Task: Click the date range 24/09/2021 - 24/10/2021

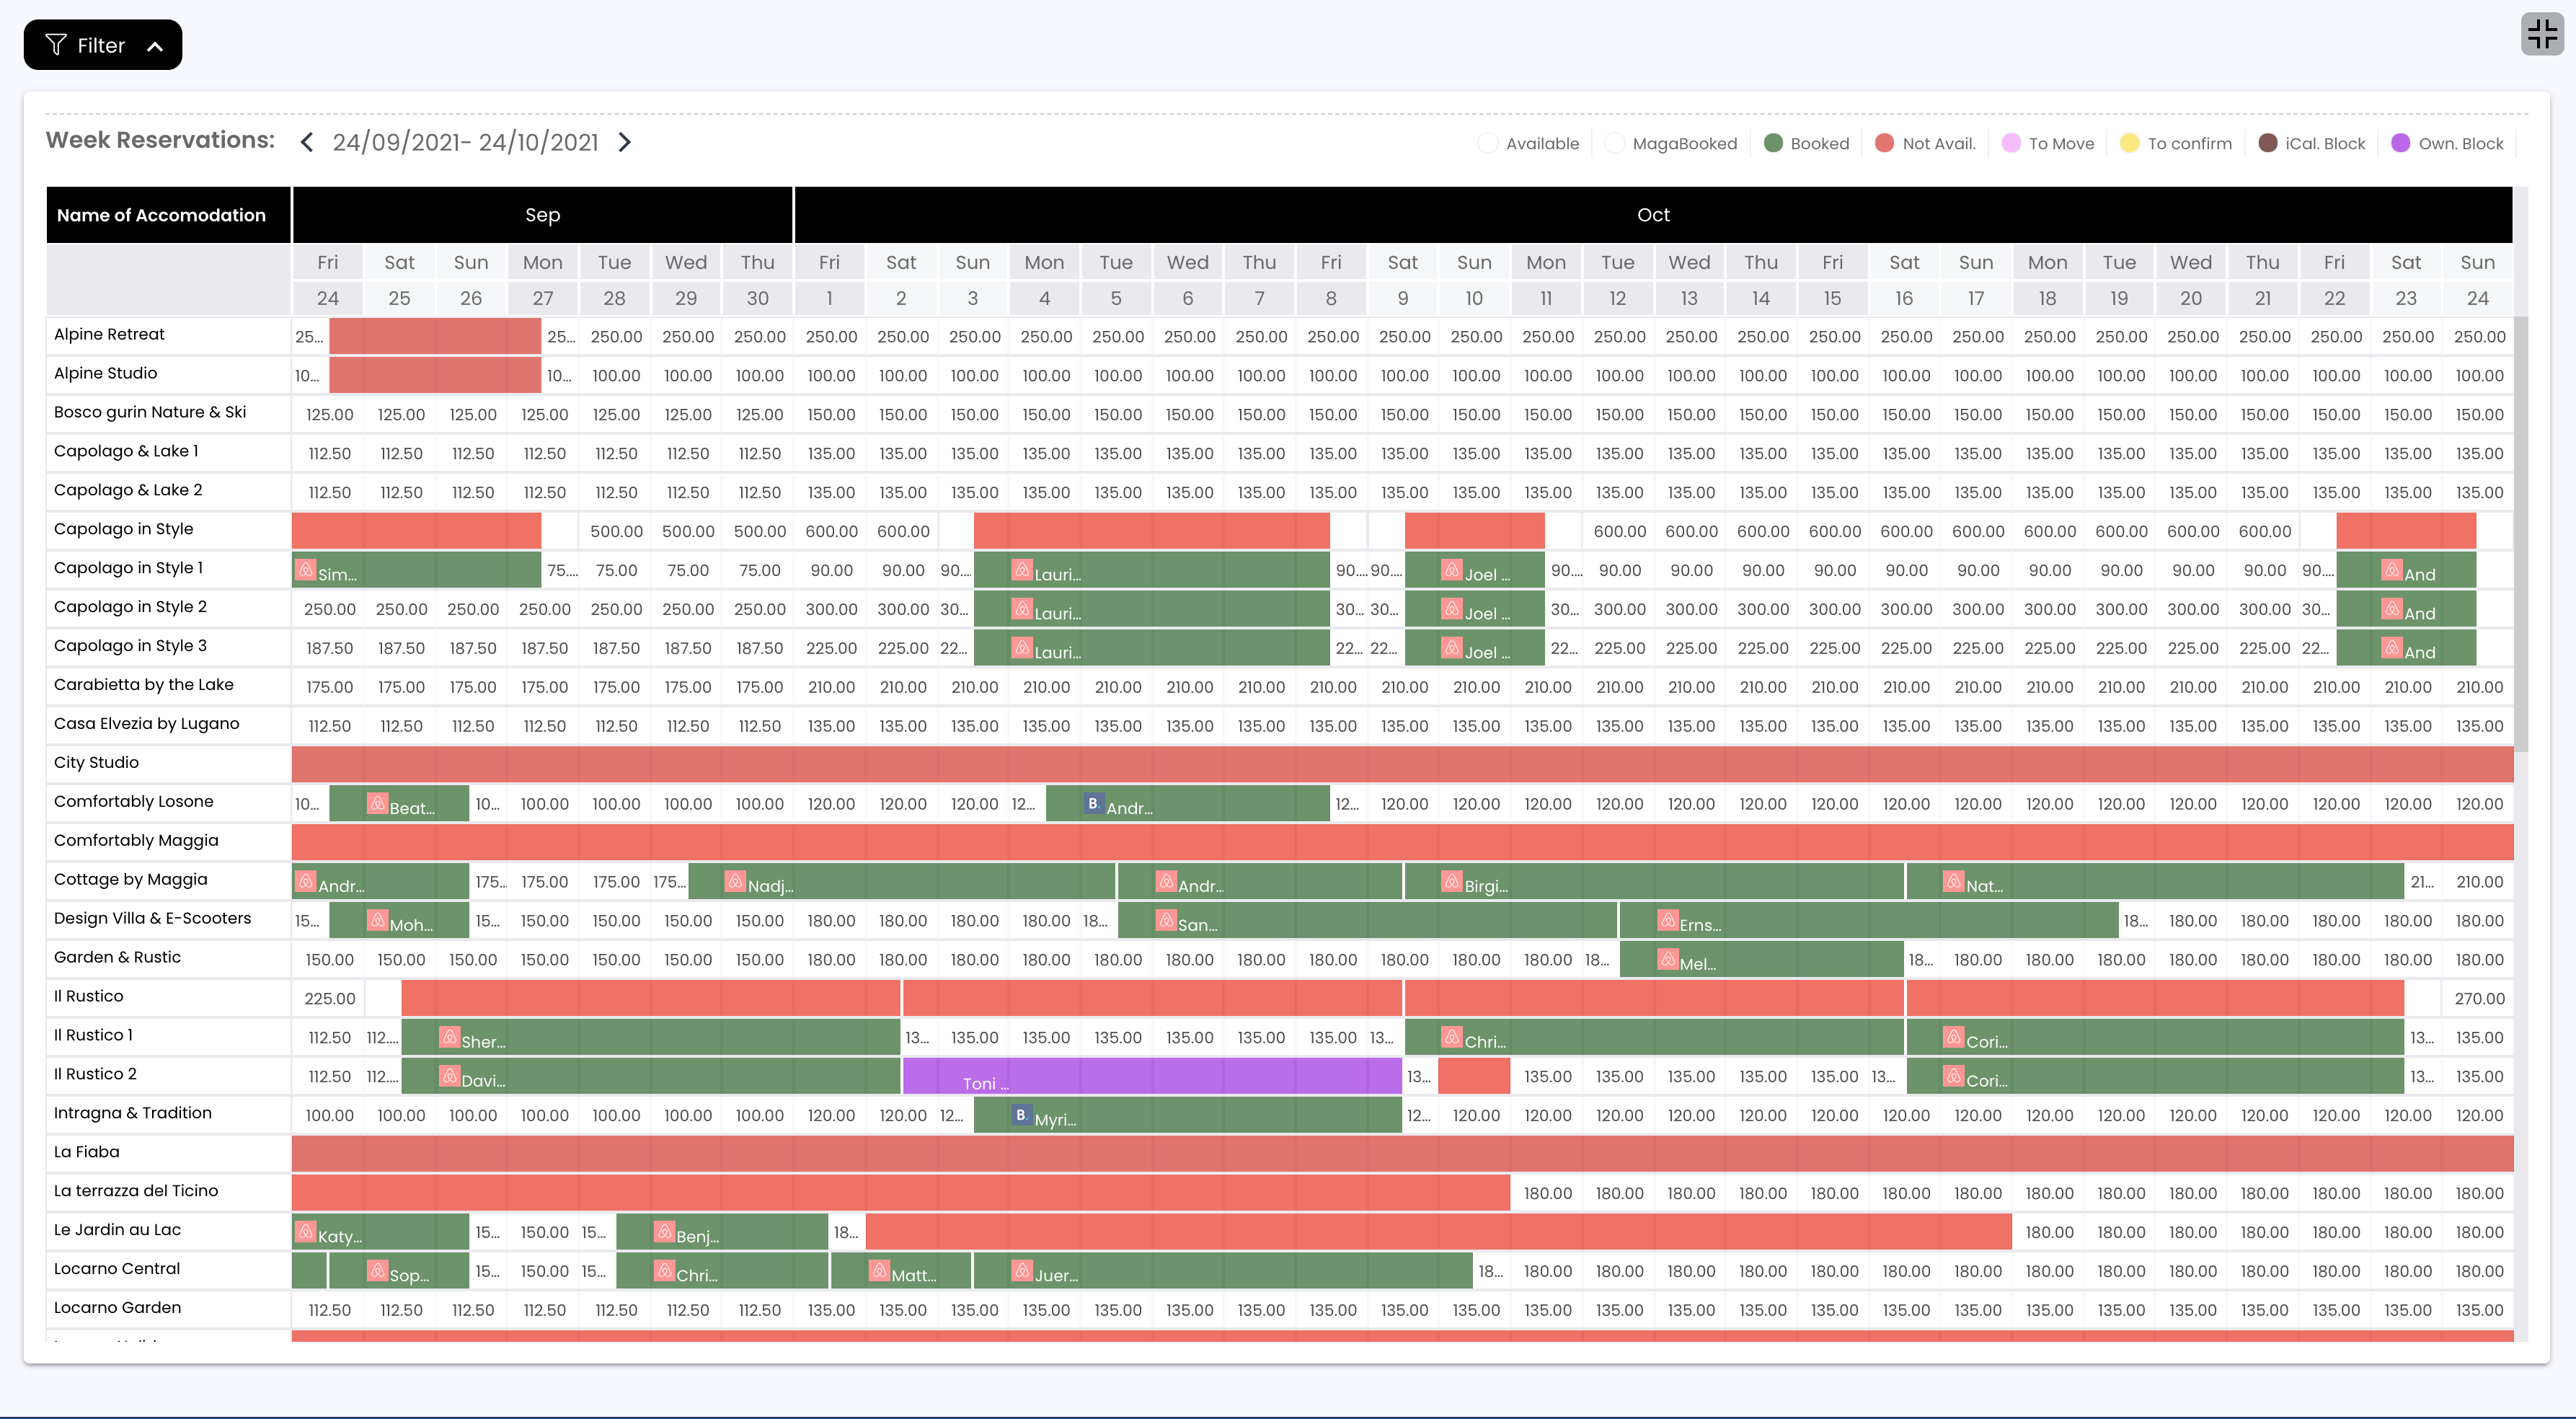Action: click(464, 142)
